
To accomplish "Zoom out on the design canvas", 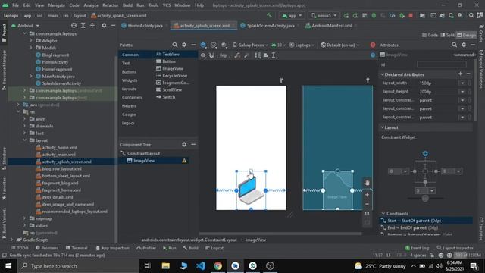I will tap(367, 204).
